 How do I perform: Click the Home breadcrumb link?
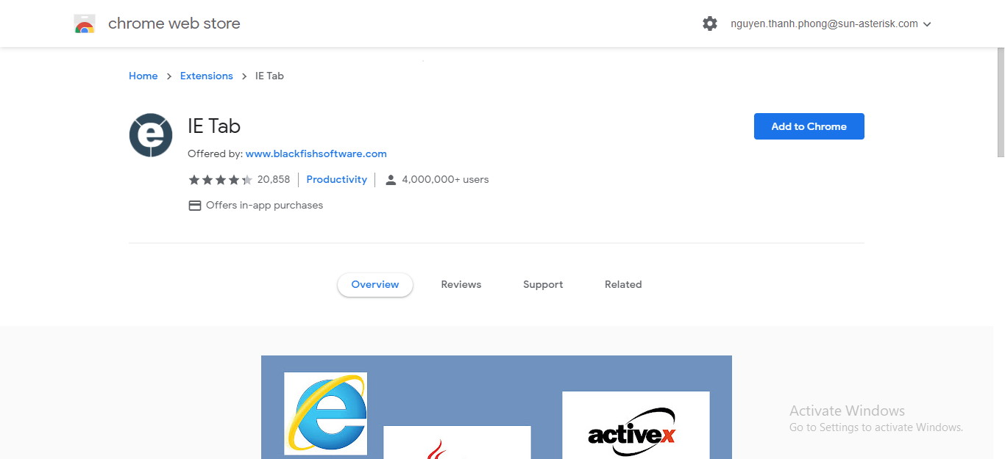pos(143,76)
